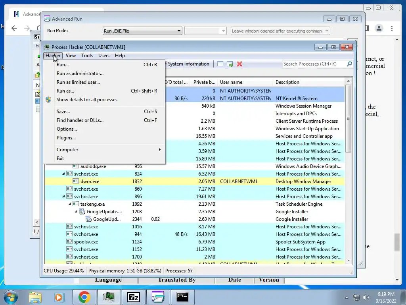Click the process list scroll down arrow
The height and width of the screenshot is (305, 406).
pos(348,261)
